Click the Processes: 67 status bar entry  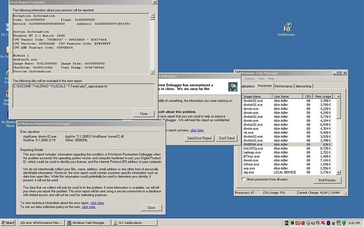(248, 193)
